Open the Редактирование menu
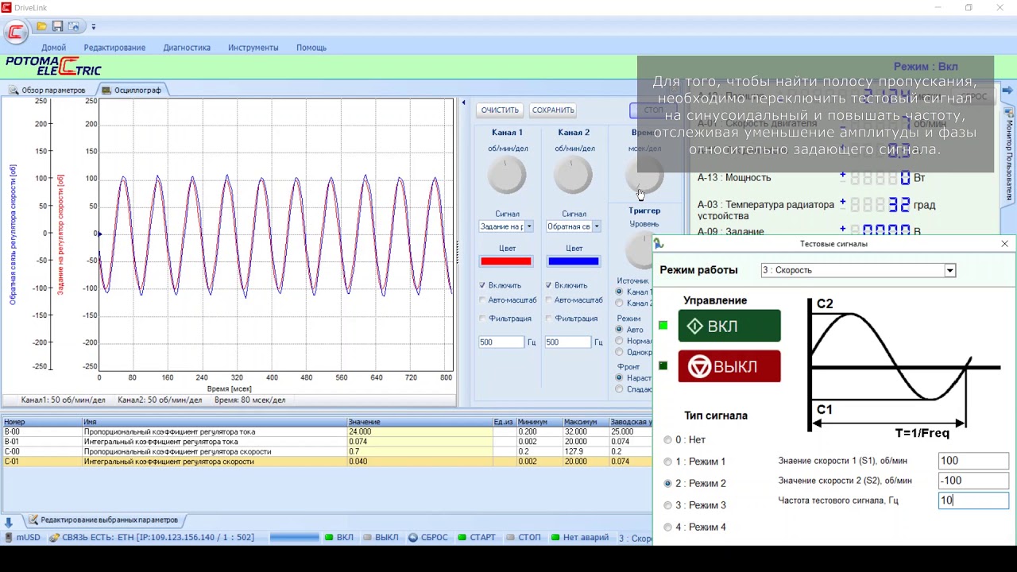Viewport: 1017px width, 572px height. 114,48
